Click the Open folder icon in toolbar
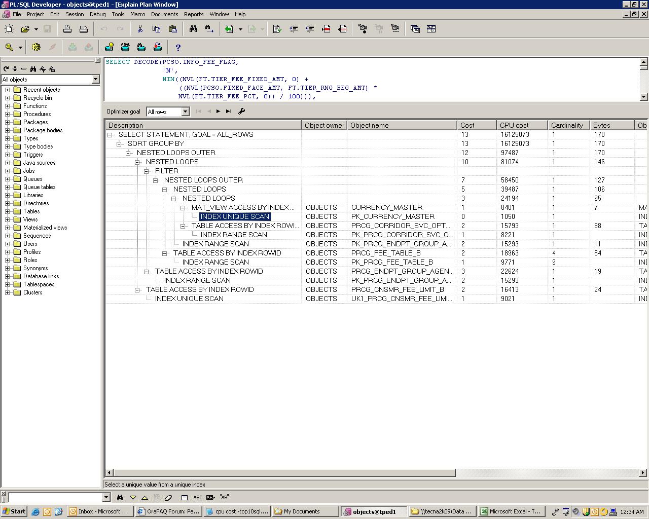 point(25,29)
